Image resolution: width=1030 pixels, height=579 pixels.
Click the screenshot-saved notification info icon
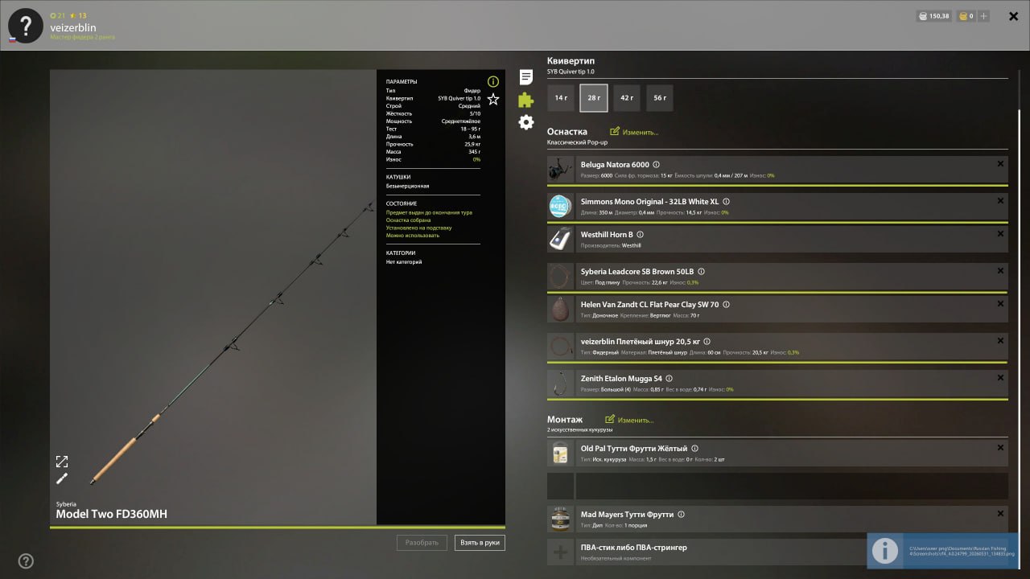[x=885, y=551]
